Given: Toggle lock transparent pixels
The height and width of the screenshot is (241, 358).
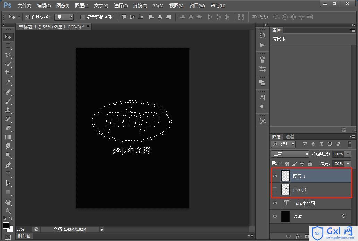Looking at the screenshot, I should 287,164.
